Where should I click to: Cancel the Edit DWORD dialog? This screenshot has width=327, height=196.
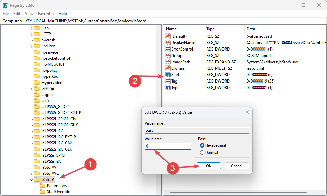click(x=237, y=166)
